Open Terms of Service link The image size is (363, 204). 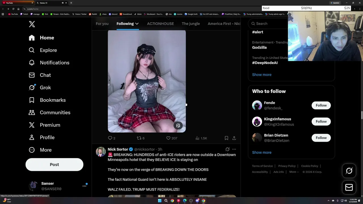point(262,166)
